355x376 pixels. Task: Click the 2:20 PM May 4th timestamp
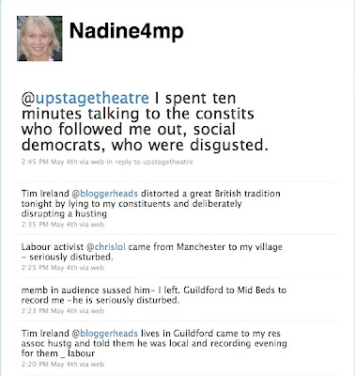47,364
